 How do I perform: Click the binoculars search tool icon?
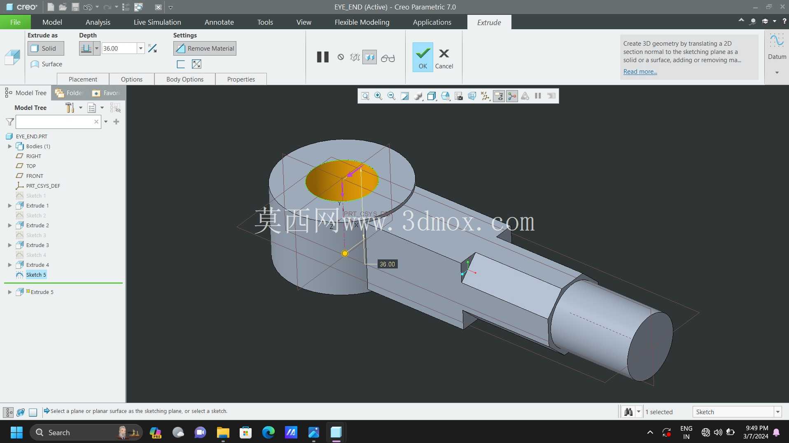pos(628,412)
